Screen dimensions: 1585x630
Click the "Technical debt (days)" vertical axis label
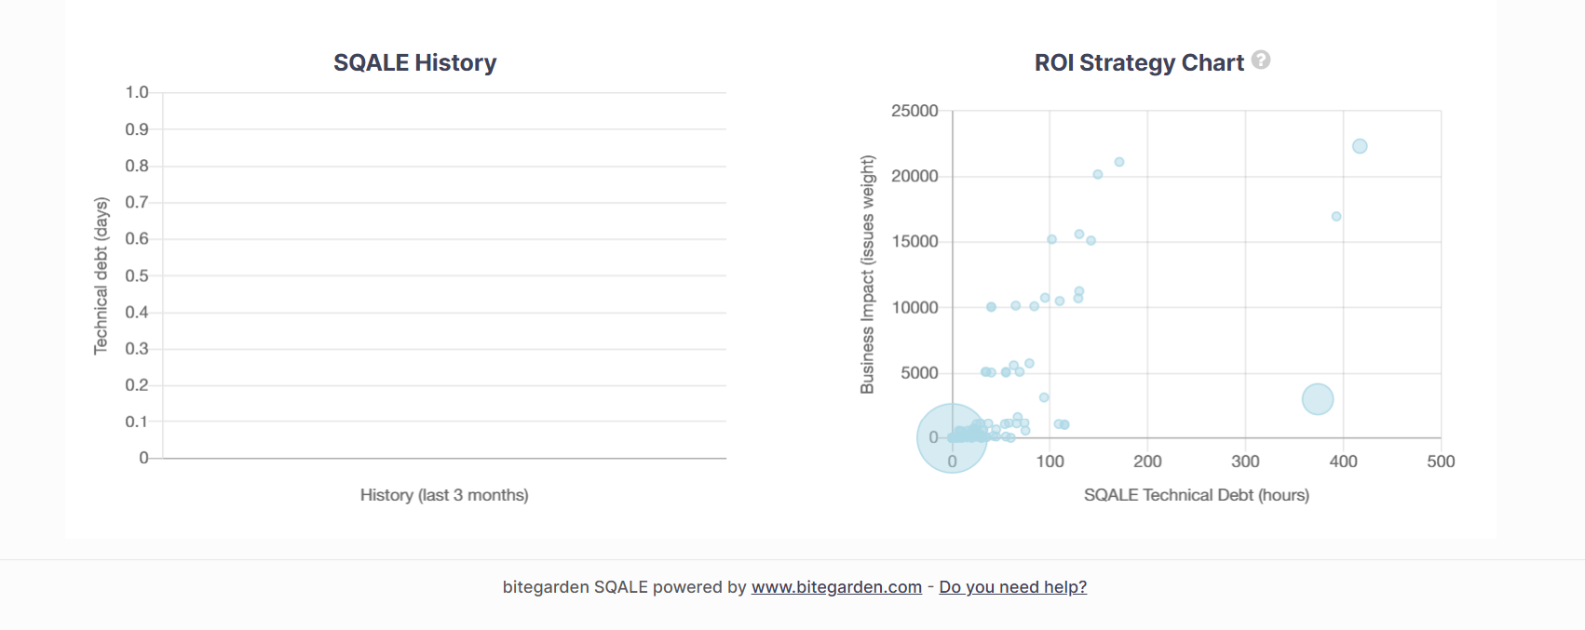(x=101, y=275)
